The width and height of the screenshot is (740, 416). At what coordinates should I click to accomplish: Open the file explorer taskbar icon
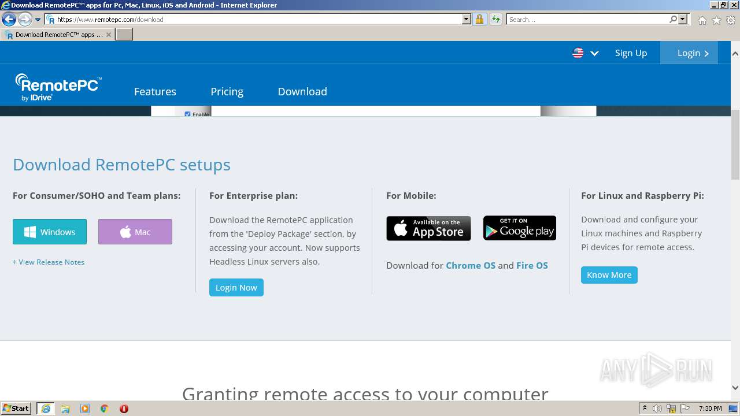(x=65, y=408)
